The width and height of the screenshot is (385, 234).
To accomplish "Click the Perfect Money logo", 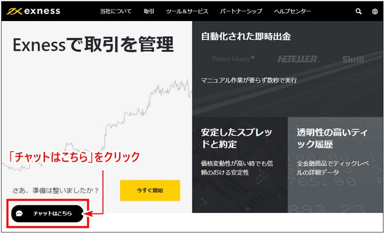I will 234,59.
